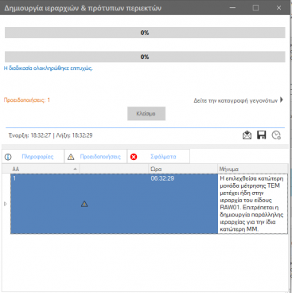
Task: Click the Ώρα column header
Action: pos(183,169)
